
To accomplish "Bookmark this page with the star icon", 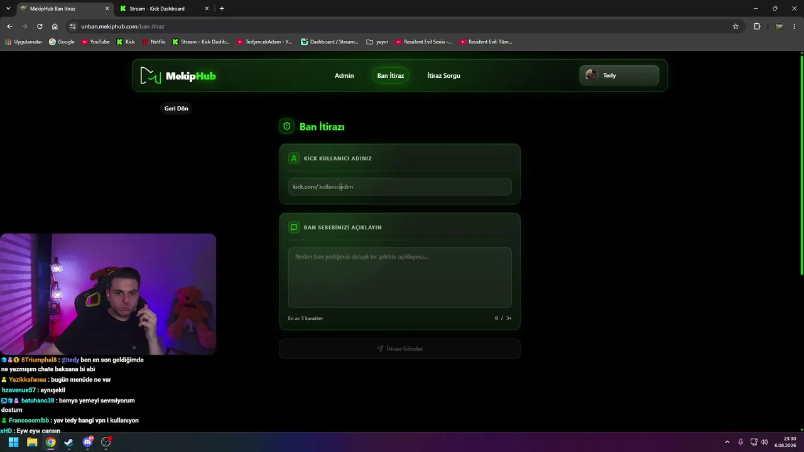I will 736,26.
